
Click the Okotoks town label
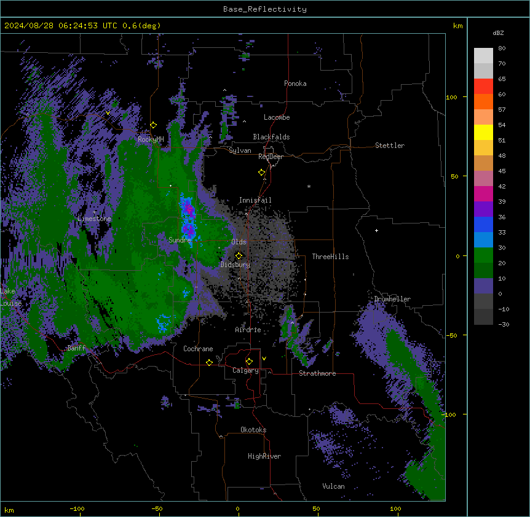[253, 430]
